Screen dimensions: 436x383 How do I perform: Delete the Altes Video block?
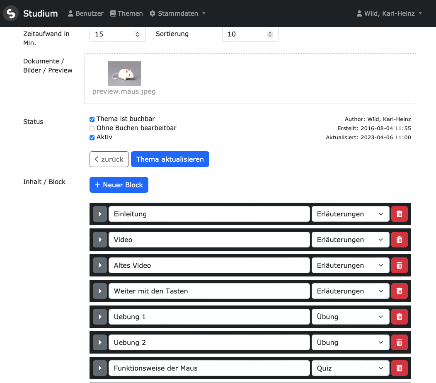pos(399,265)
